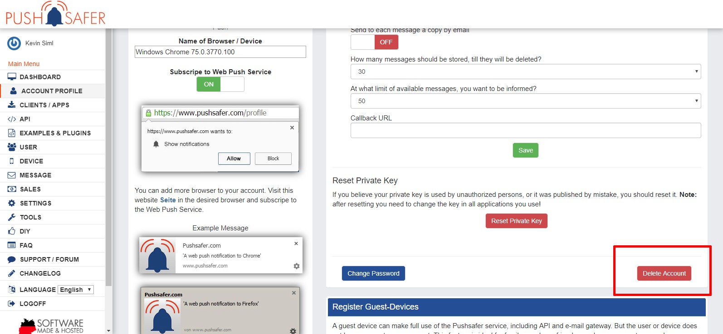The width and height of the screenshot is (723, 334).
Task: Click the Support / Forum speech bubble icon
Action: click(12, 259)
